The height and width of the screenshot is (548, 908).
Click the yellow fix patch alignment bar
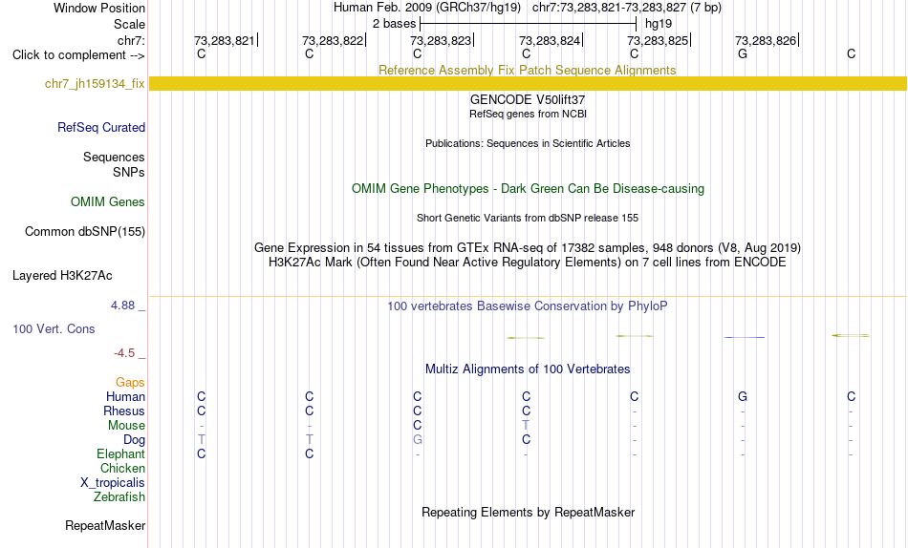point(528,83)
